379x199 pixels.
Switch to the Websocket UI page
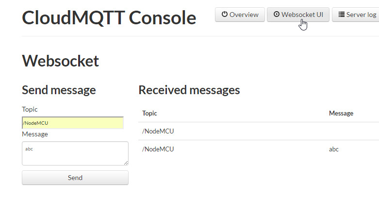(x=298, y=15)
